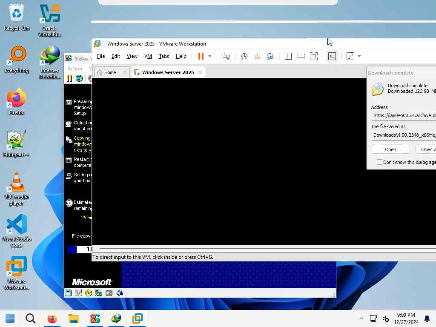Toggle the thumbnail bar view icon
The width and height of the screenshot is (436, 327).
point(301,57)
